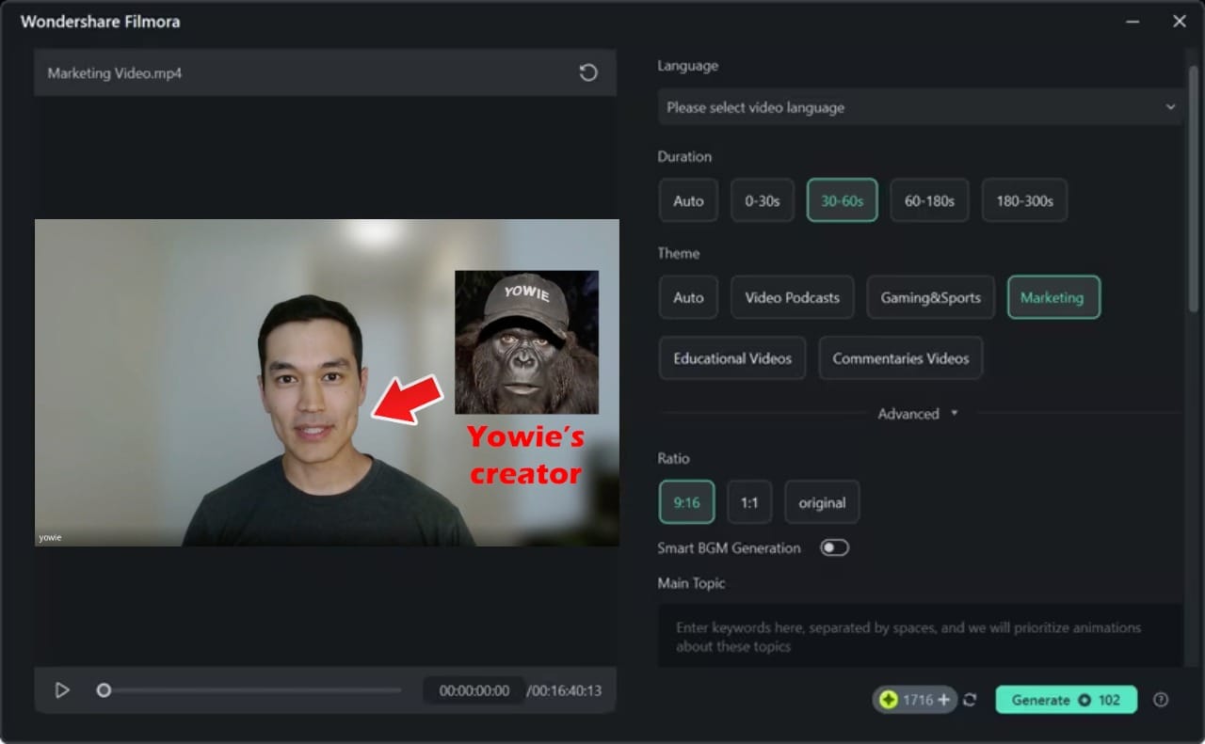
Task: Refresh the credits balance icon
Action: point(971,700)
